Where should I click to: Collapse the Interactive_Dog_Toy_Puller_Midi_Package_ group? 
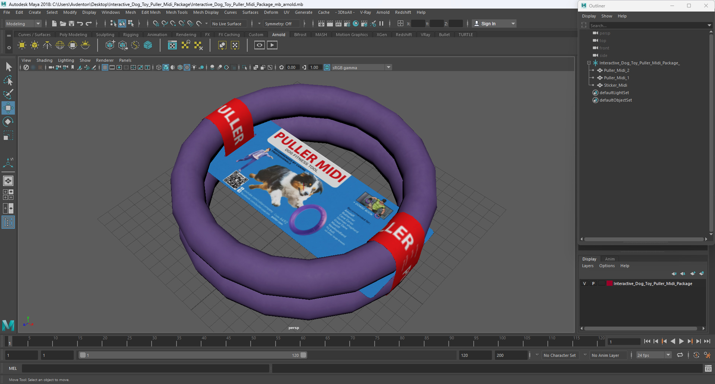tap(589, 63)
